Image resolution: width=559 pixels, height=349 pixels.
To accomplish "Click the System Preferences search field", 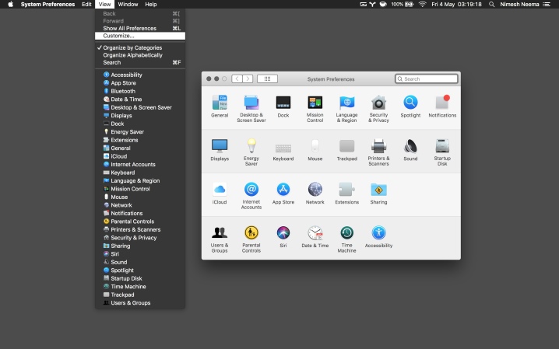I will pos(427,79).
